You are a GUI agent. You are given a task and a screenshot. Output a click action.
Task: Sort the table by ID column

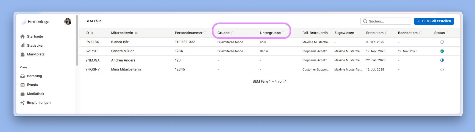(x=89, y=33)
